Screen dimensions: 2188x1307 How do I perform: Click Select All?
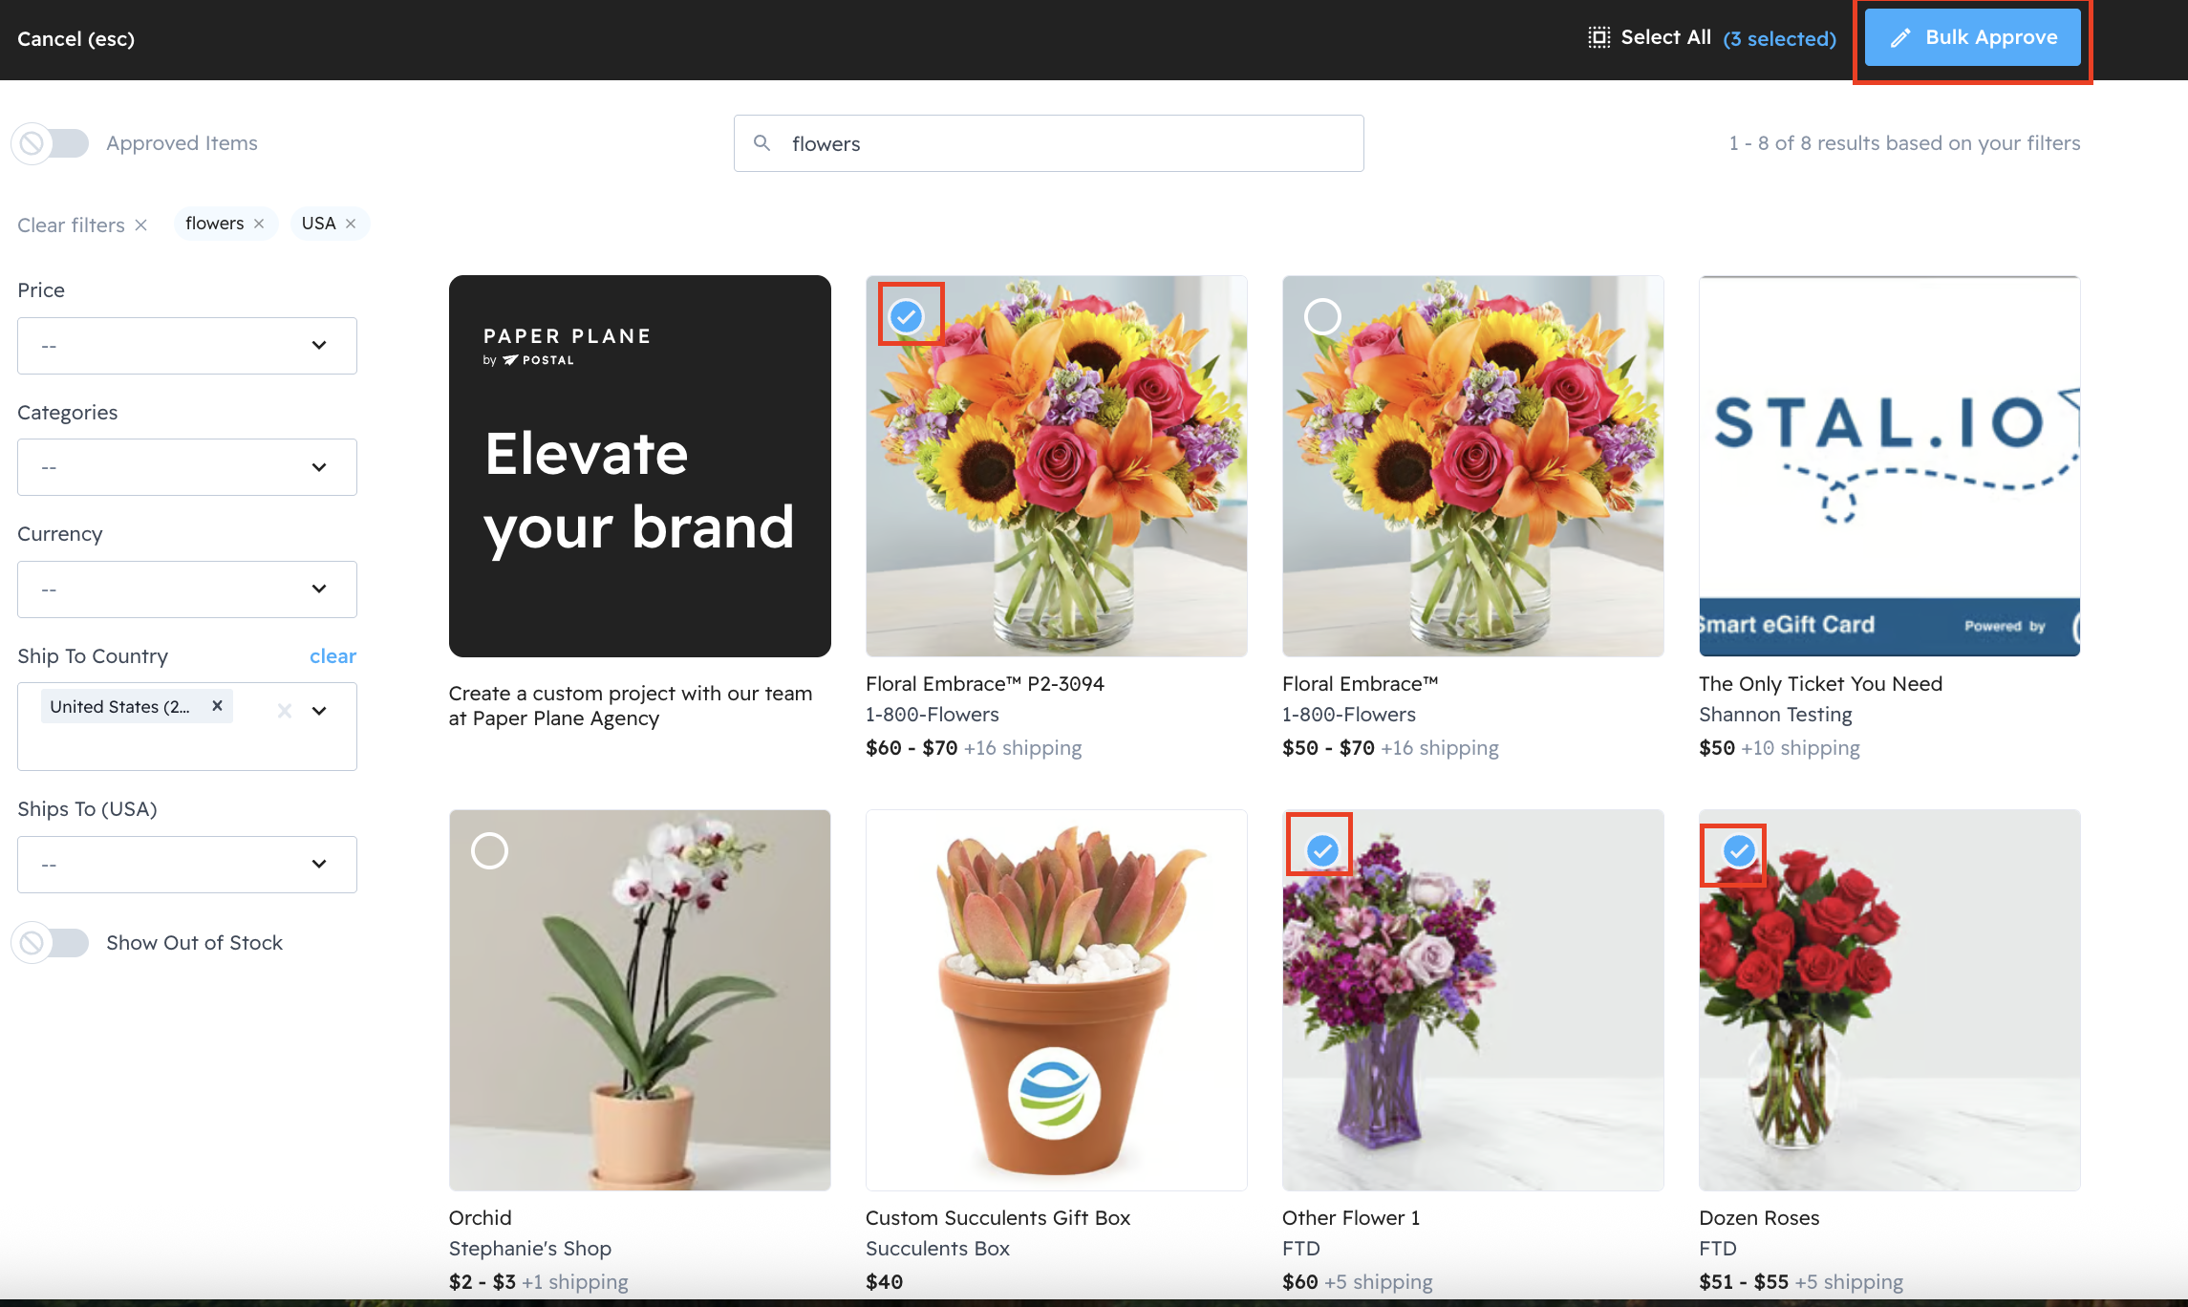pos(1665,37)
